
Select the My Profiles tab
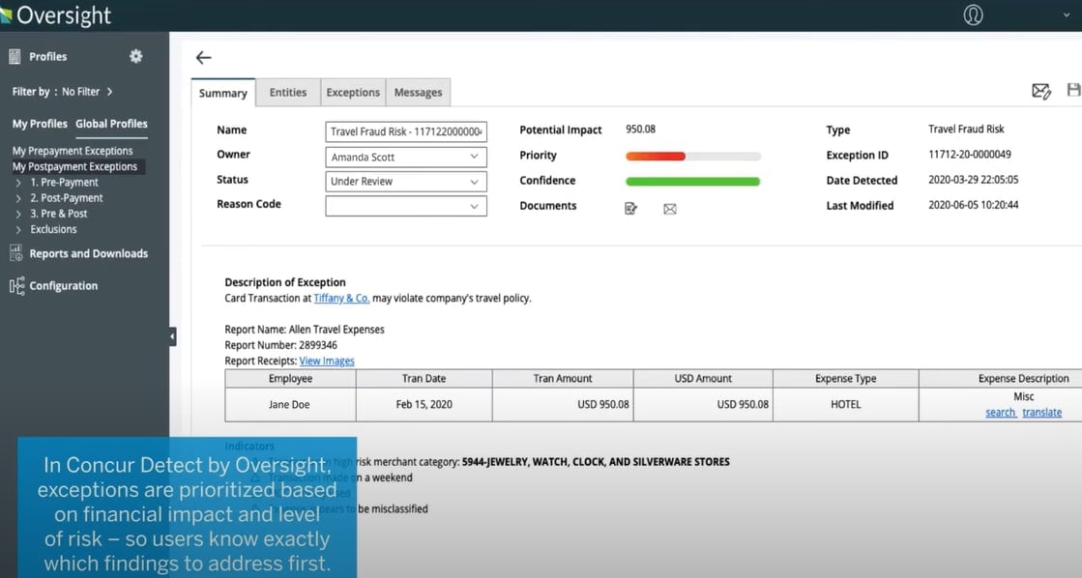pyautogui.click(x=40, y=124)
